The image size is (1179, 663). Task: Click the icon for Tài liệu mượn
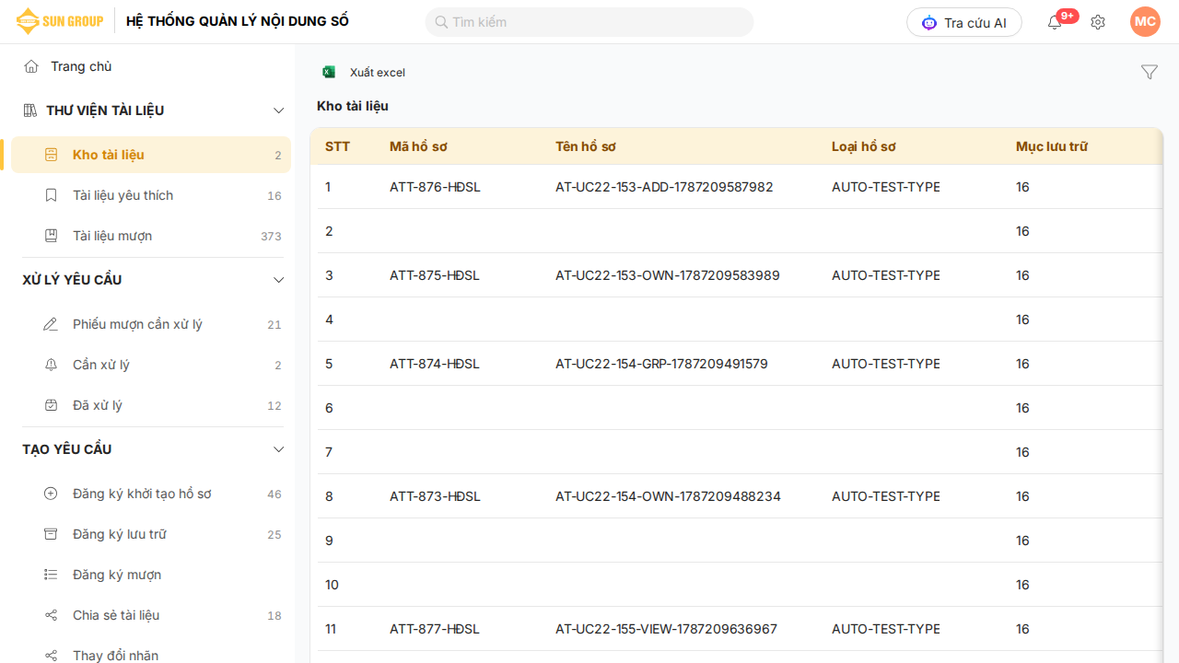52,236
